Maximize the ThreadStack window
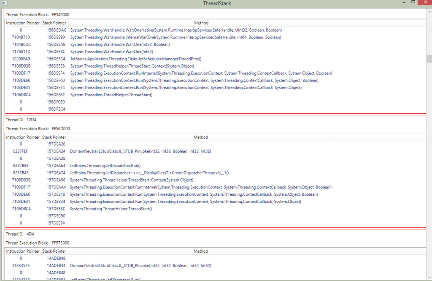 pos(413,3)
